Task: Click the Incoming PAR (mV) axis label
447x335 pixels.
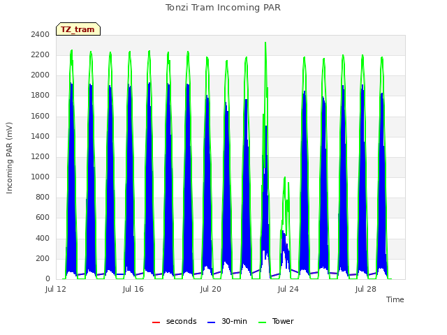Action: 9,158
